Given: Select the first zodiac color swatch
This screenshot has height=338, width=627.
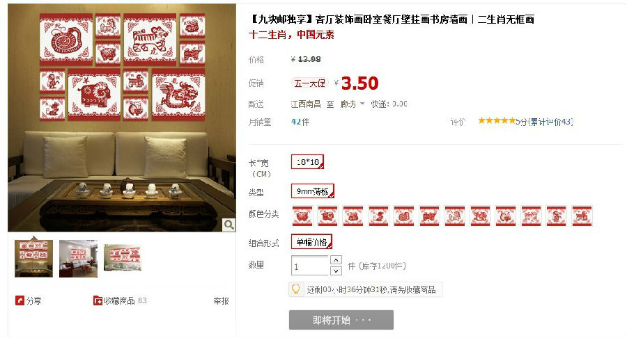Looking at the screenshot, I should [303, 216].
